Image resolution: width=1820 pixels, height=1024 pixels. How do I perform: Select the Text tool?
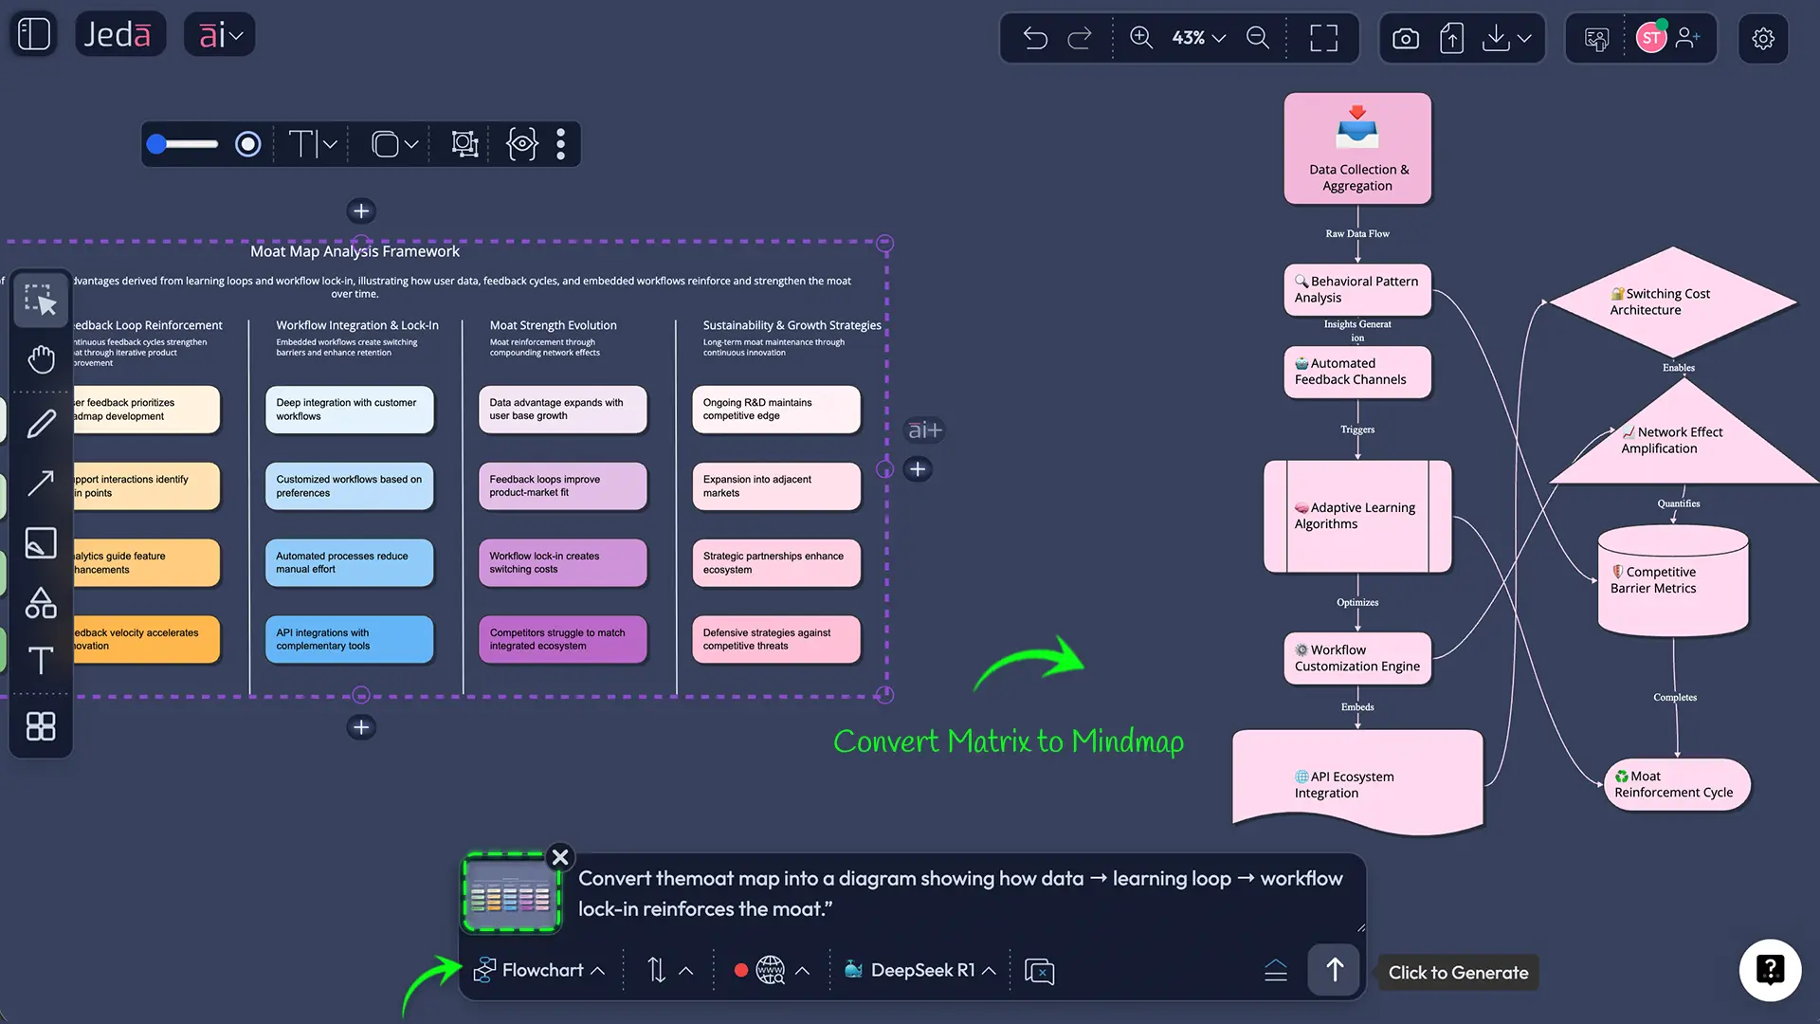click(x=41, y=662)
